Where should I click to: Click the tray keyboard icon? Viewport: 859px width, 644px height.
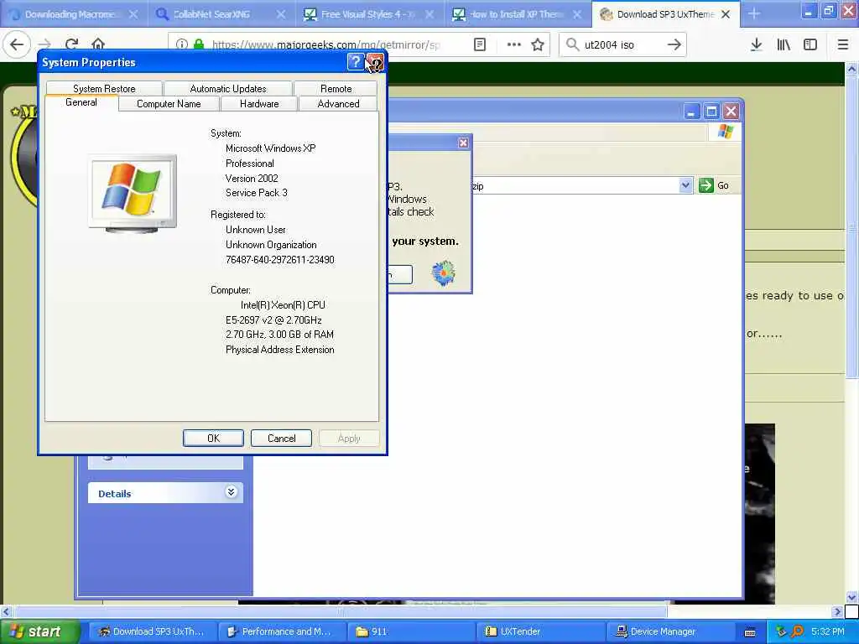(750, 632)
